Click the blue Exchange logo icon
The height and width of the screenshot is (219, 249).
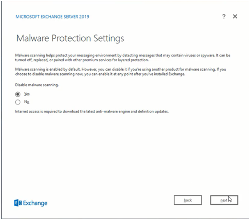tap(18, 203)
